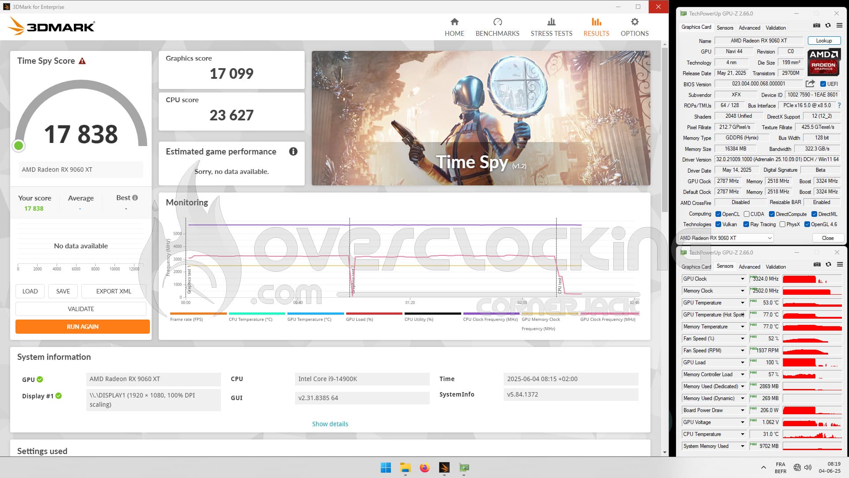
Task: Click the GPU-Z Lookup button
Action: 824,40
